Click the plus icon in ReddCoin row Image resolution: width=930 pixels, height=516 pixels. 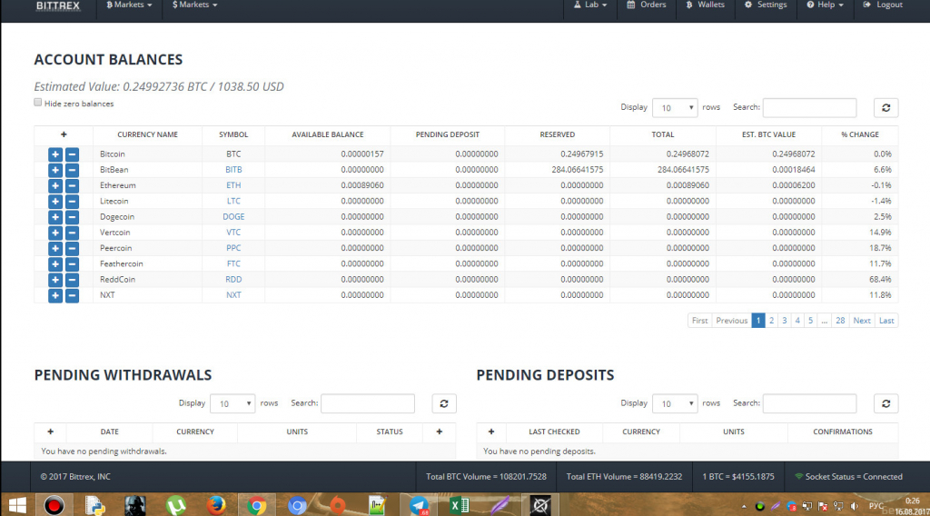click(55, 280)
